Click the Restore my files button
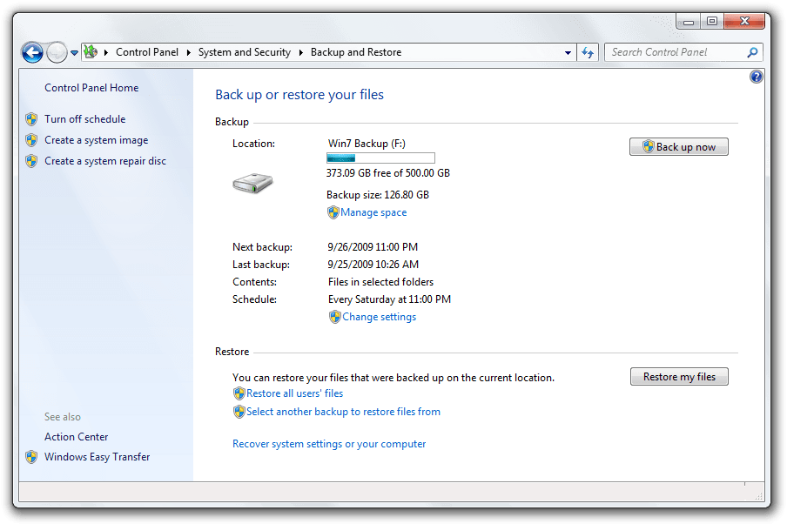This screenshot has height=524, width=787. 679,376
